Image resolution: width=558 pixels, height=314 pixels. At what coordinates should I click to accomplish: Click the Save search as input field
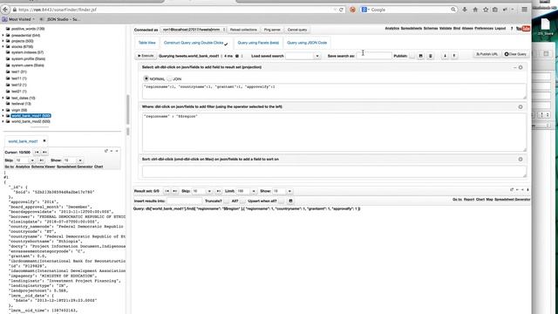[374, 56]
